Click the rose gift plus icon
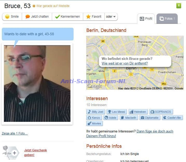Viewport: 186px width, 162px height. pos(15,153)
